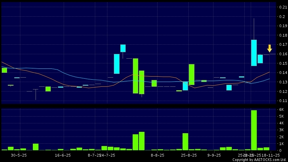
Task: Select the green candle above the 25-8-25 label
Action: pos(191,74)
